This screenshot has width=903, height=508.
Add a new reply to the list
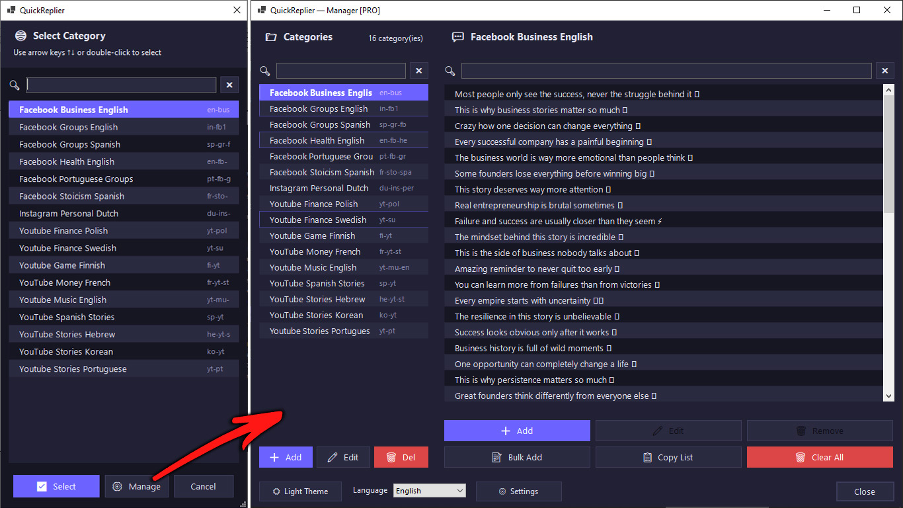[x=517, y=431]
